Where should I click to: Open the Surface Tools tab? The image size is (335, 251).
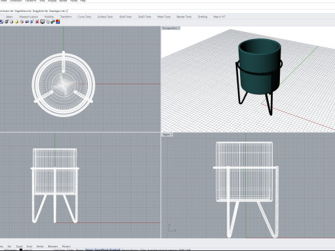tap(105, 17)
